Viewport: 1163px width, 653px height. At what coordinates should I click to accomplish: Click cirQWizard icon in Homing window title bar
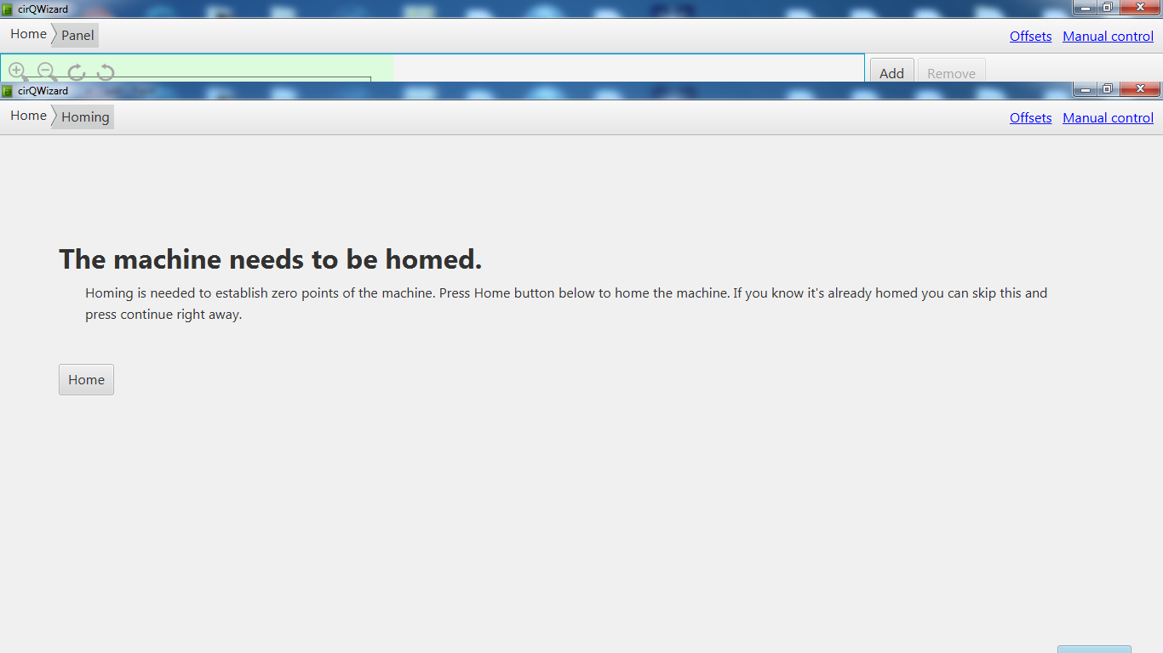(8, 91)
